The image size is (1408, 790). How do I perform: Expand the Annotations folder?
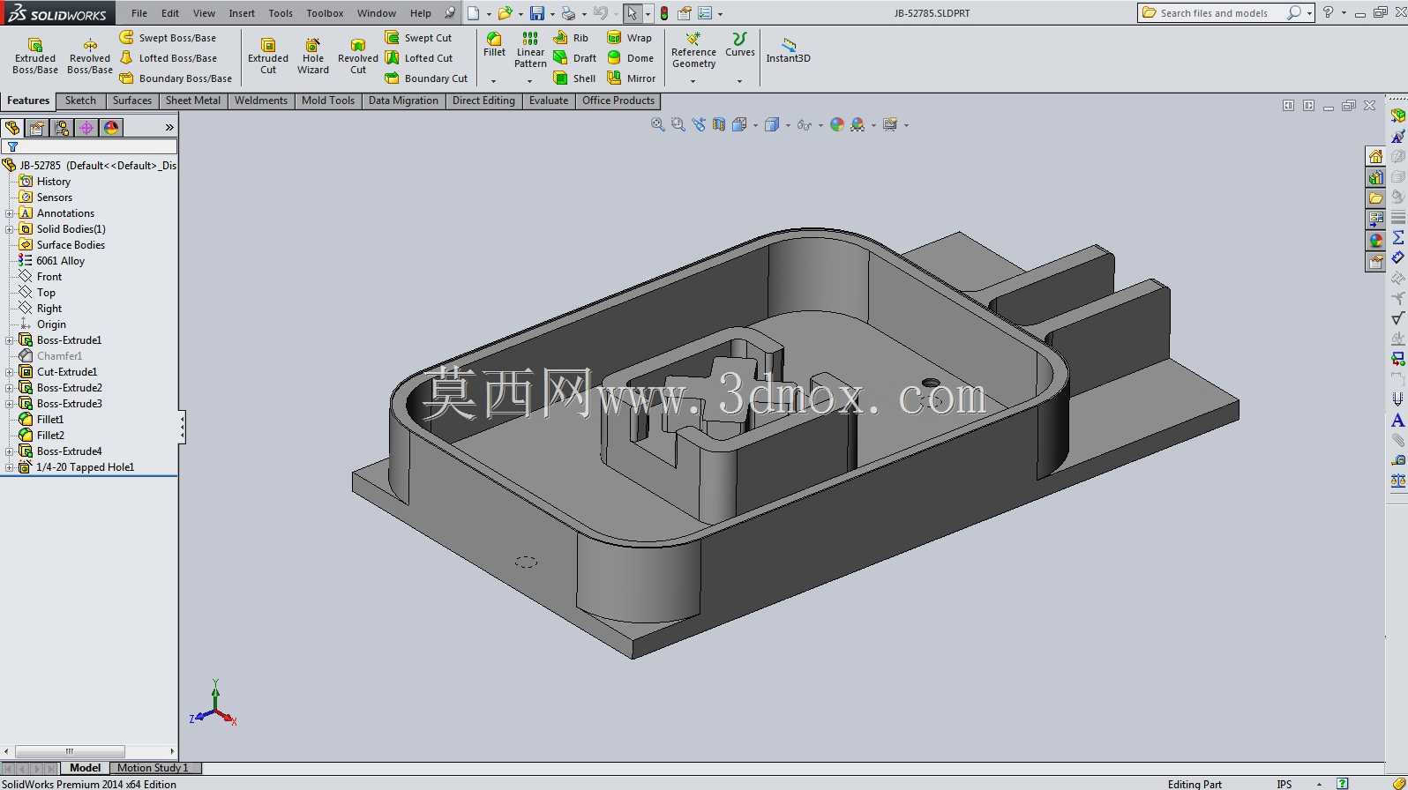[10, 213]
